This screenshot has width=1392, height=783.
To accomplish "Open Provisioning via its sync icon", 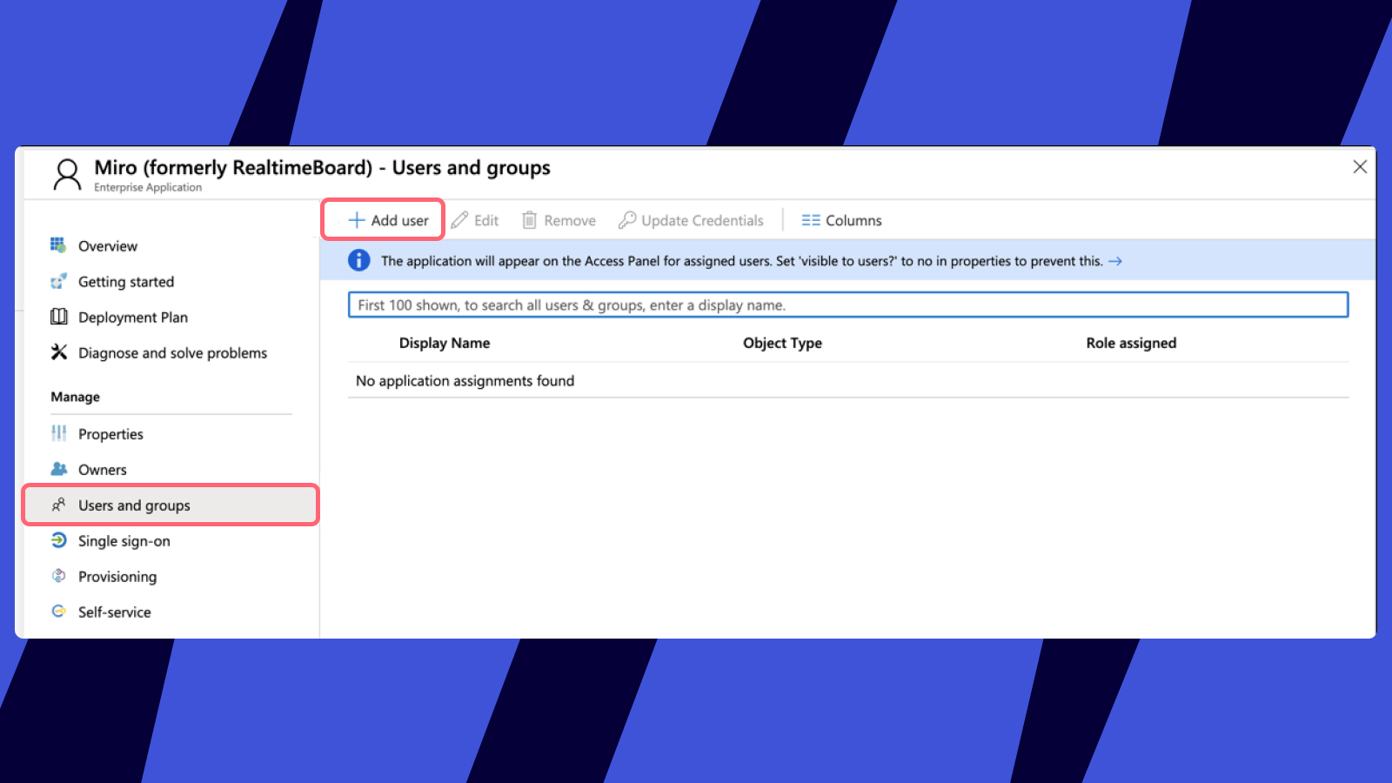I will click(58, 576).
